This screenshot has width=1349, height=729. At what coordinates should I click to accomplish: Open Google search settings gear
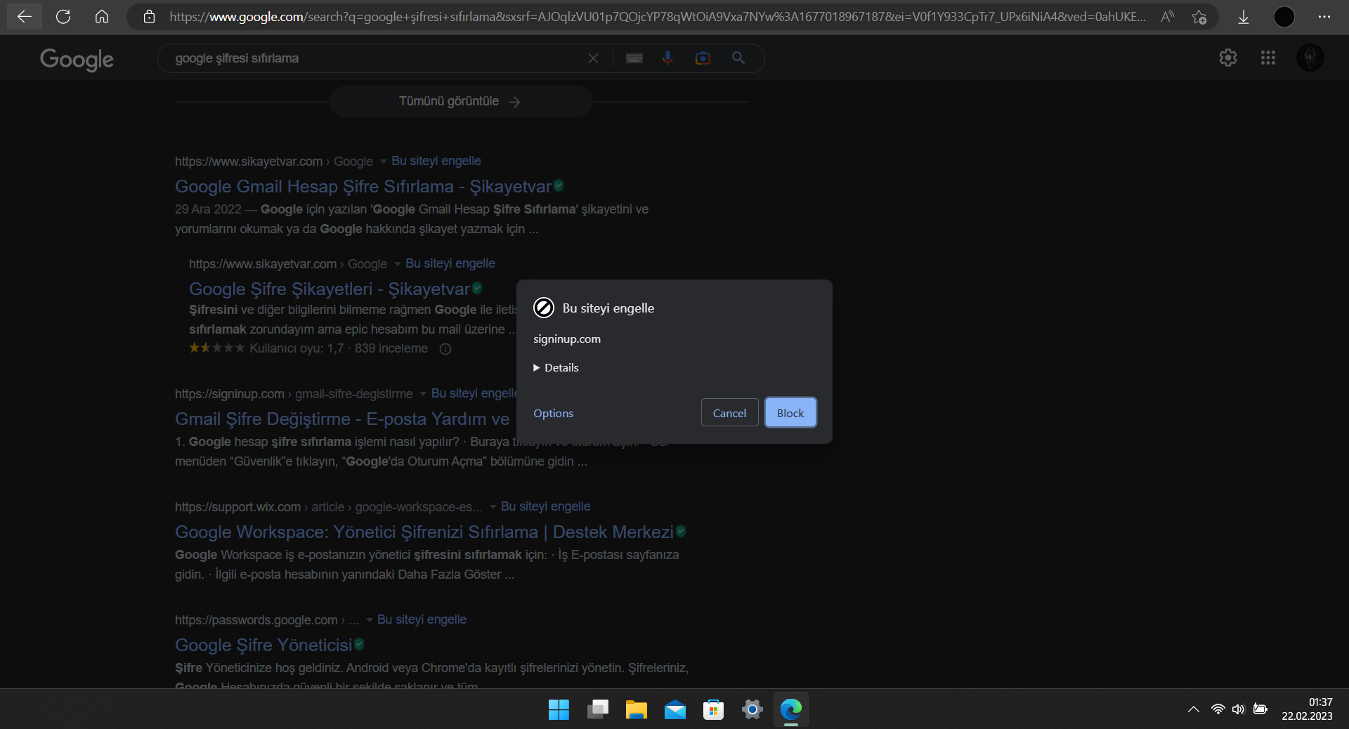coord(1228,58)
